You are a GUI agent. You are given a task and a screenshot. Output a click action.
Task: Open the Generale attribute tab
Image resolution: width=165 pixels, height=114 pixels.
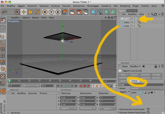click(146, 75)
